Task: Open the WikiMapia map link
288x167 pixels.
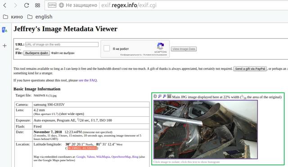Action: pyautogui.click(x=103, y=157)
